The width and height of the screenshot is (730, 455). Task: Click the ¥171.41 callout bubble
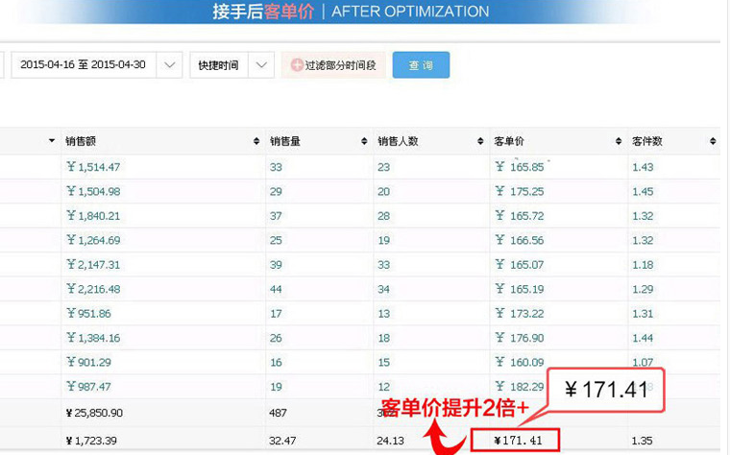click(604, 391)
